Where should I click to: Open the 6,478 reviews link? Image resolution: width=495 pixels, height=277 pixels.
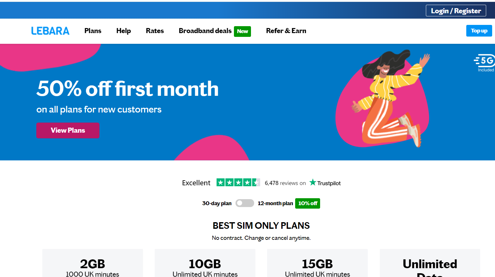pos(285,183)
